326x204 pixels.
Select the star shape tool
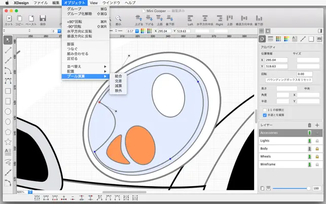(8, 141)
